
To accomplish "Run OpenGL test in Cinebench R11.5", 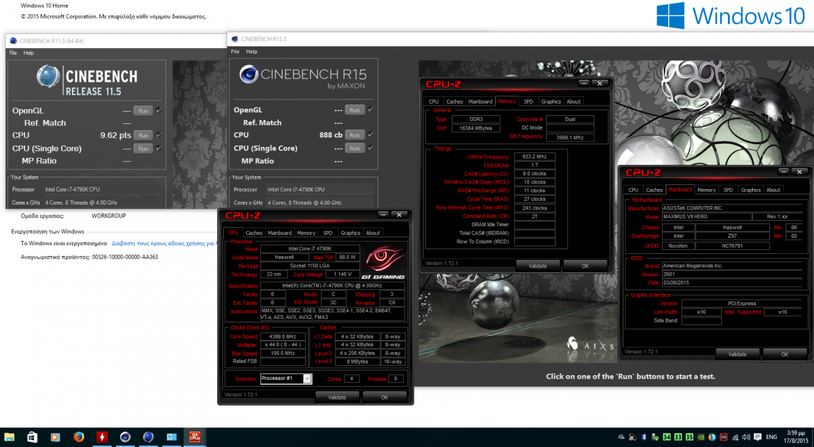I will 142,110.
